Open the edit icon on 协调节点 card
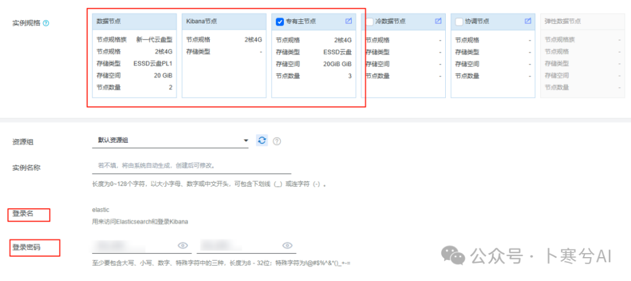 [x=528, y=21]
